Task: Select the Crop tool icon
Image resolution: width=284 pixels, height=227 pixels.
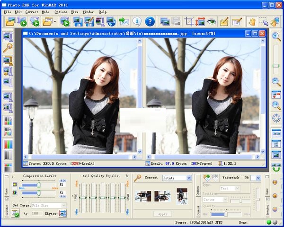Action: click(189, 21)
